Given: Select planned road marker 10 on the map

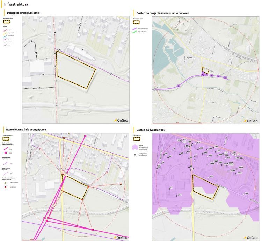Looking at the screenshot, I should click(x=225, y=77).
